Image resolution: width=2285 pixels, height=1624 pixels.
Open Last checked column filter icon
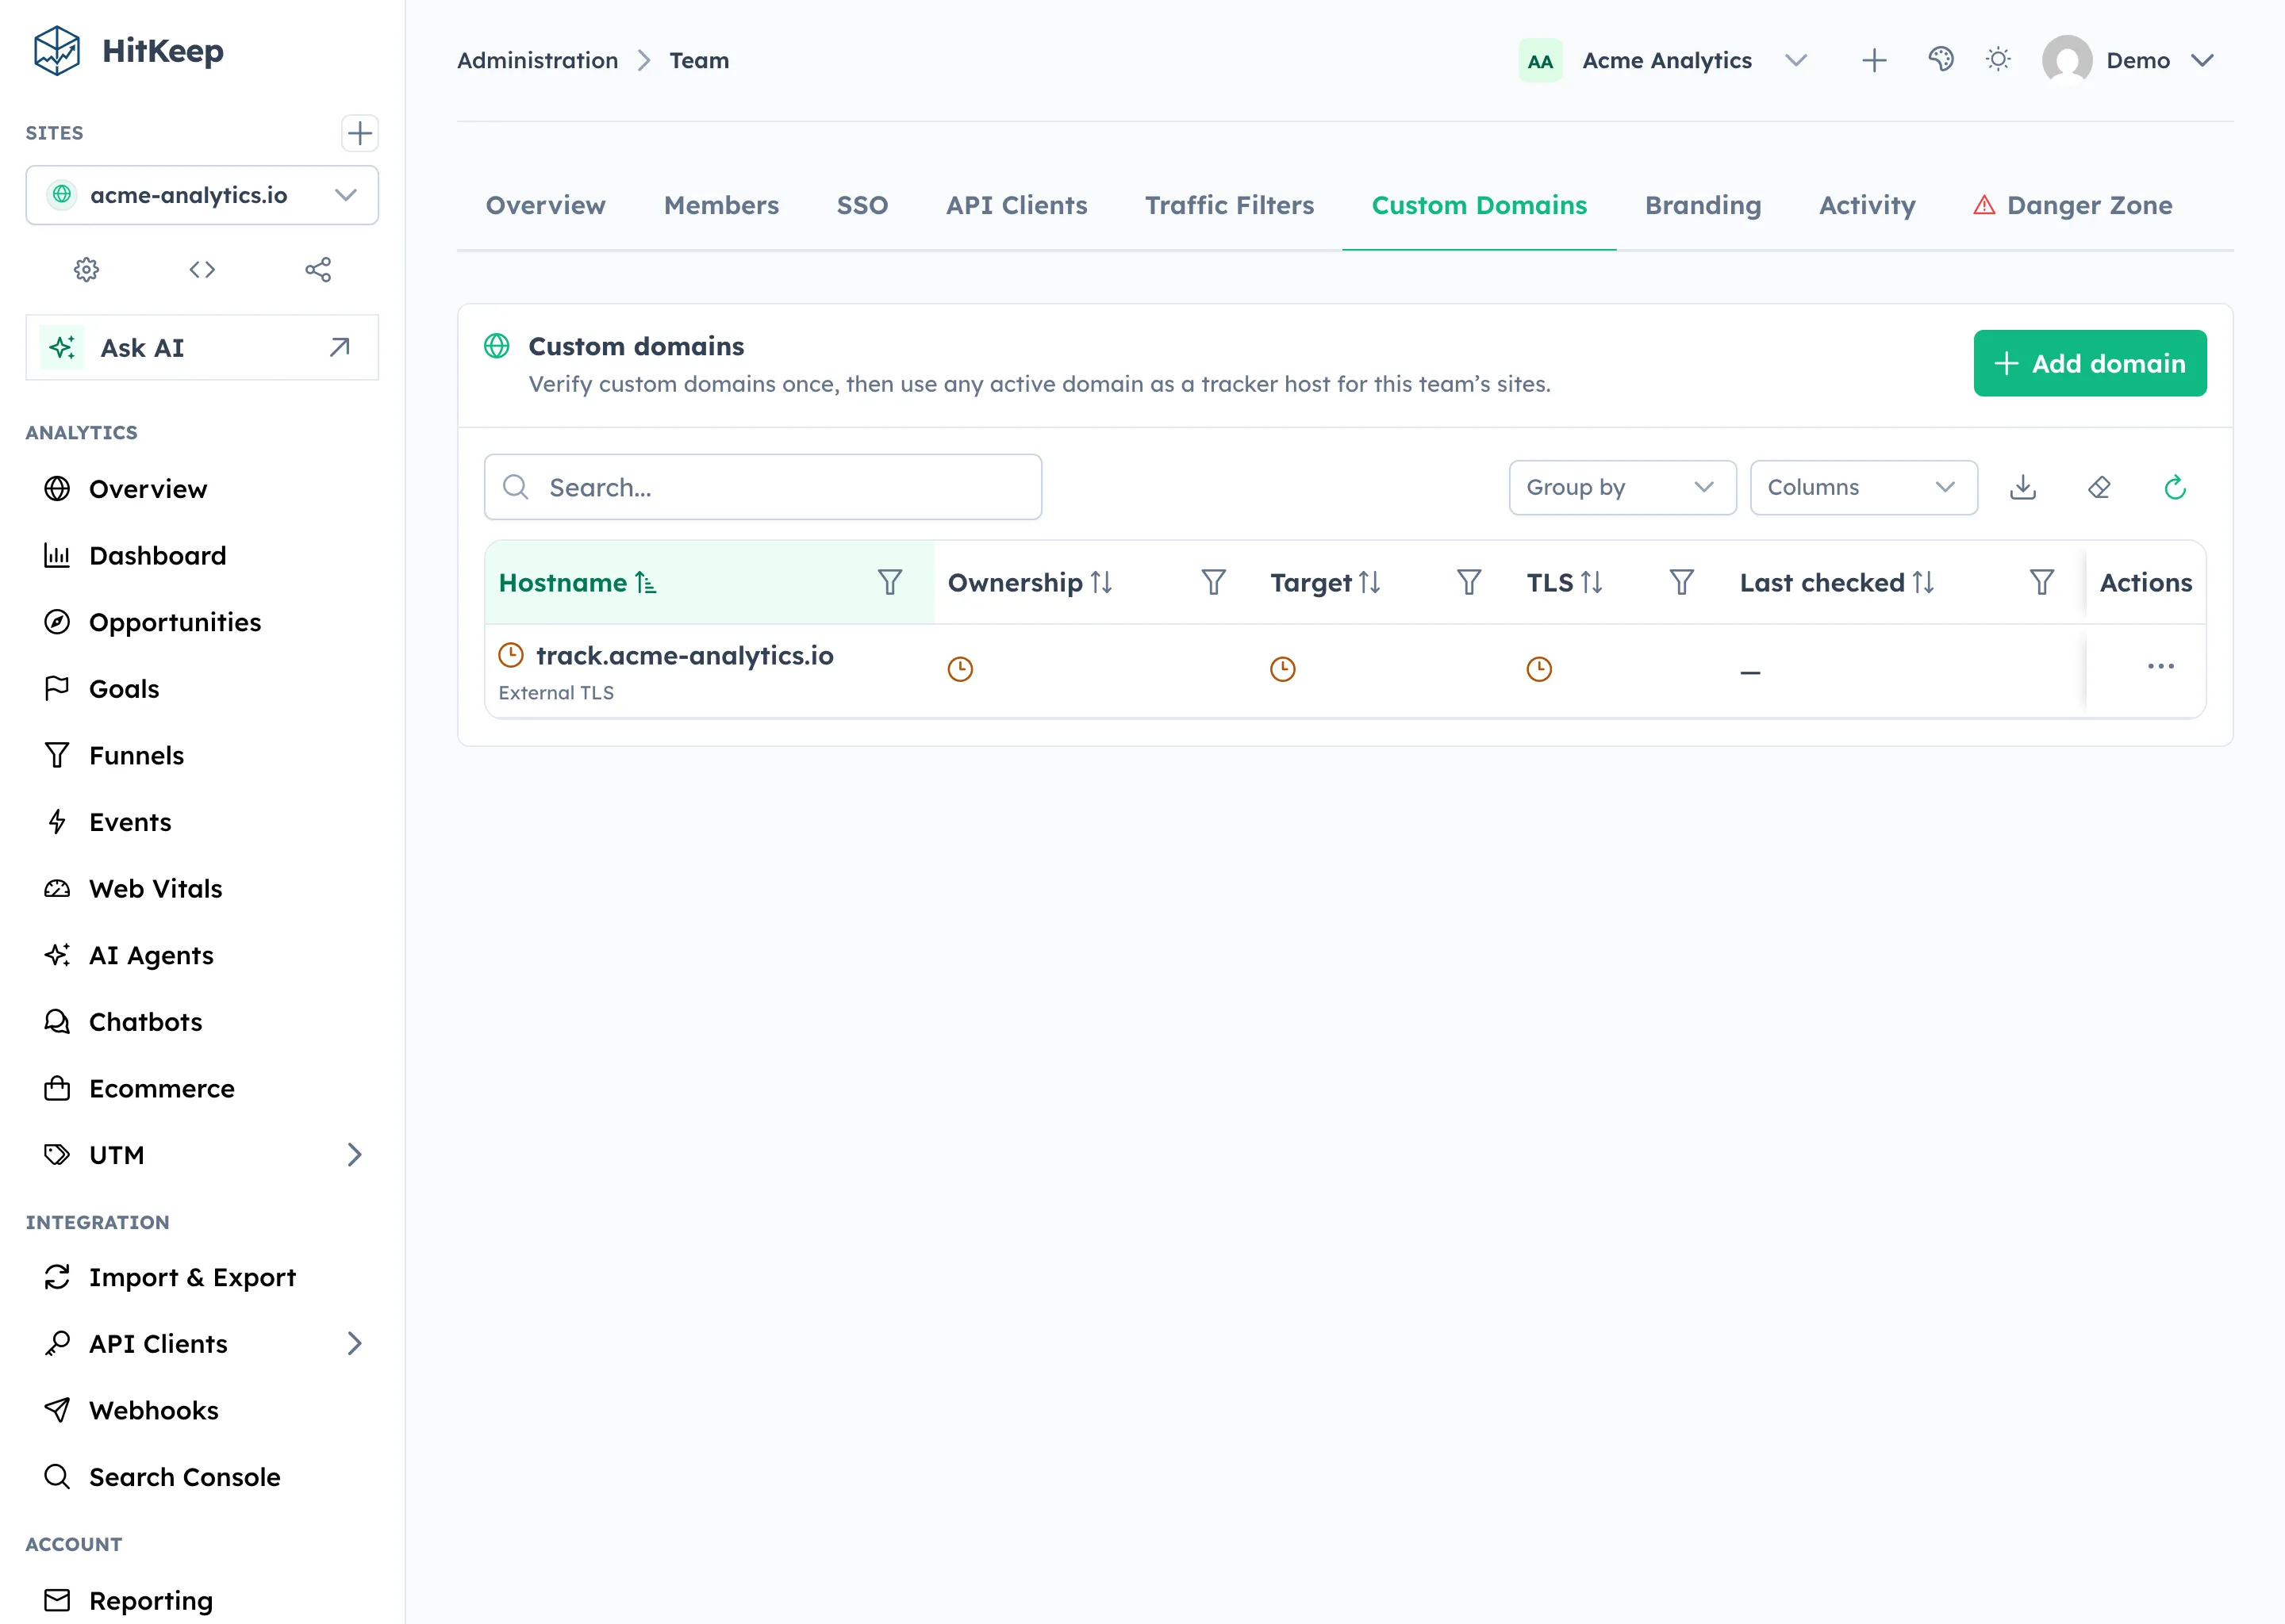coord(2041,582)
